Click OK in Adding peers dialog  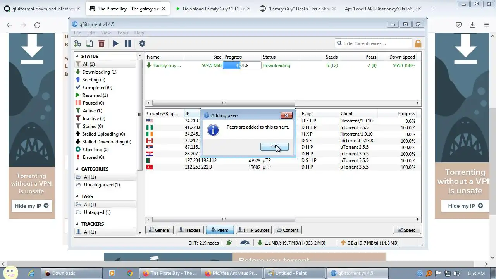(x=274, y=147)
